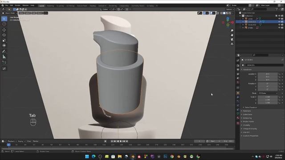
Task: Hide the Circle.001 object in outliner
Action: pos(279,22)
